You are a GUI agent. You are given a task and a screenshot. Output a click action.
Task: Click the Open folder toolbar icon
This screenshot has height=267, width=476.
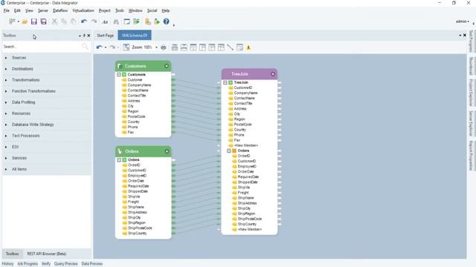(25, 22)
